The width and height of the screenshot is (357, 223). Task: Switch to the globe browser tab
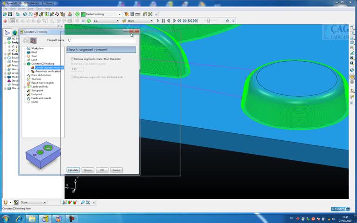pos(15,33)
